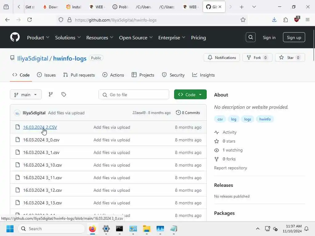Viewport: 315px width, 236px height.
Task: Open the GitHub search magnifier button
Action: tap(250, 37)
